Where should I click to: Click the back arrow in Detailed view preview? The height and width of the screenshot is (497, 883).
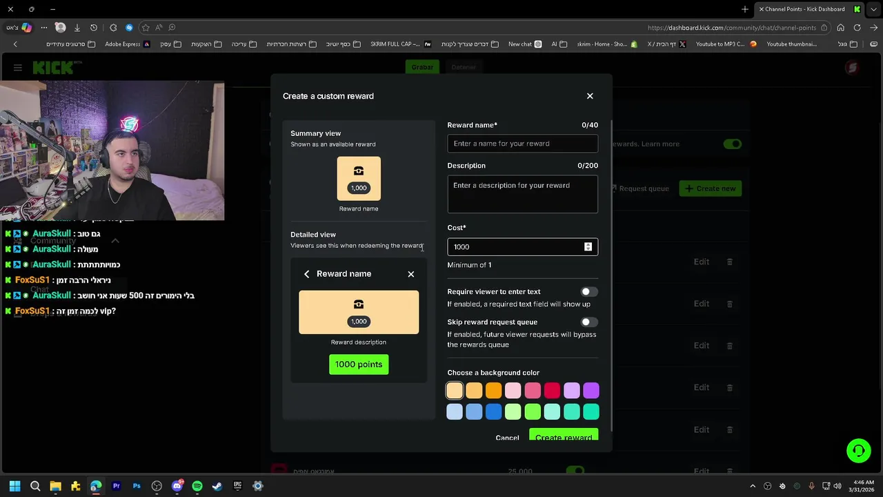[x=307, y=274]
